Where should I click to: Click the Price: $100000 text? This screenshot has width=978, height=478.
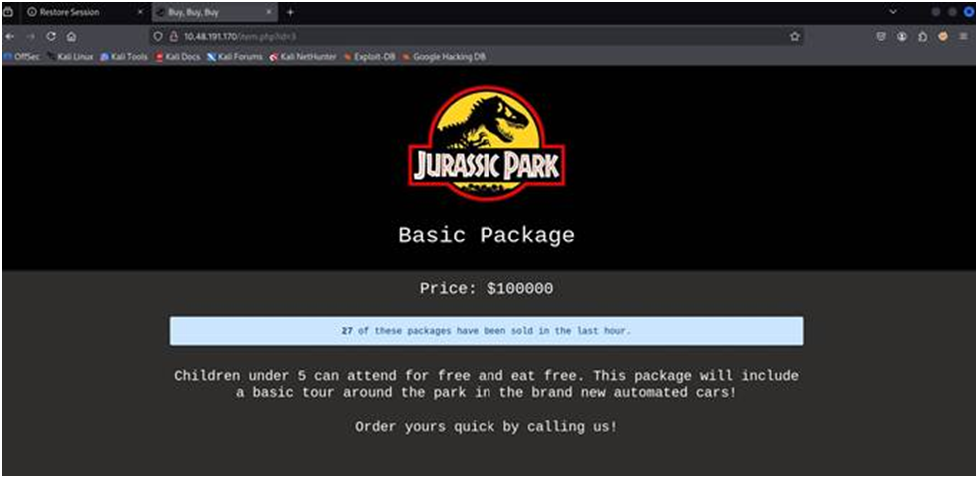point(487,289)
